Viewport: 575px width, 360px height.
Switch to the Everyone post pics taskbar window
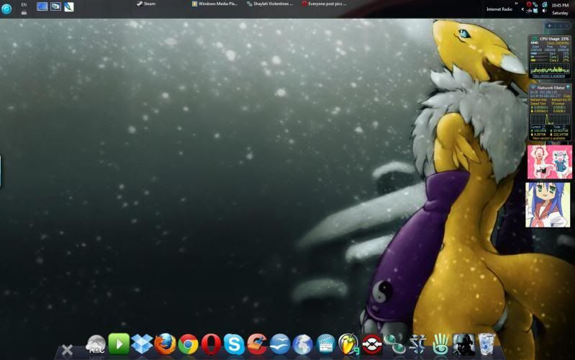(x=324, y=4)
